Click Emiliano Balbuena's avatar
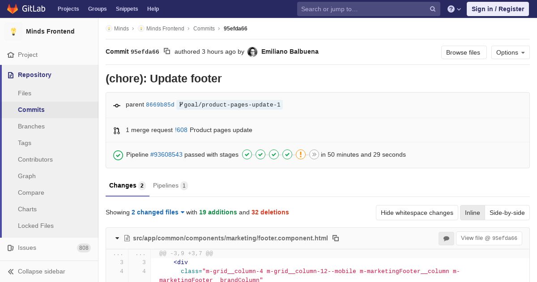Image resolution: width=537 pixels, height=282 pixels. point(252,52)
